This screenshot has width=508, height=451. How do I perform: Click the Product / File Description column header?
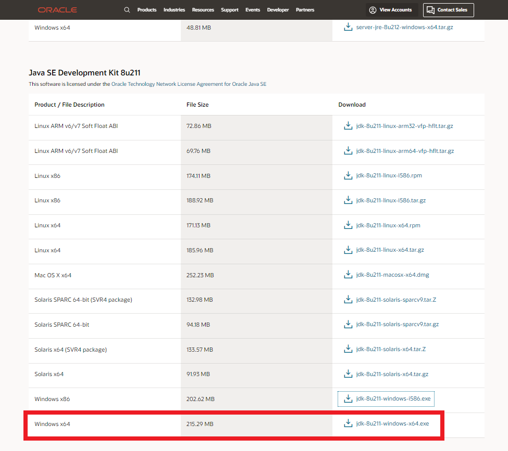point(70,105)
